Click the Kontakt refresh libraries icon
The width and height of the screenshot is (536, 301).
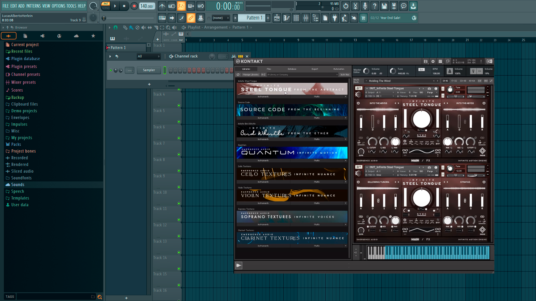tap(238, 74)
